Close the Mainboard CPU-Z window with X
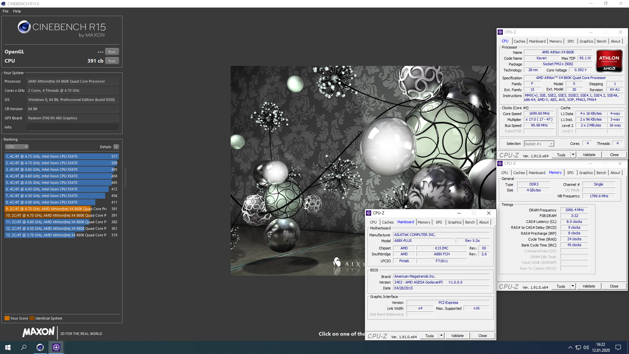 pyautogui.click(x=488, y=213)
